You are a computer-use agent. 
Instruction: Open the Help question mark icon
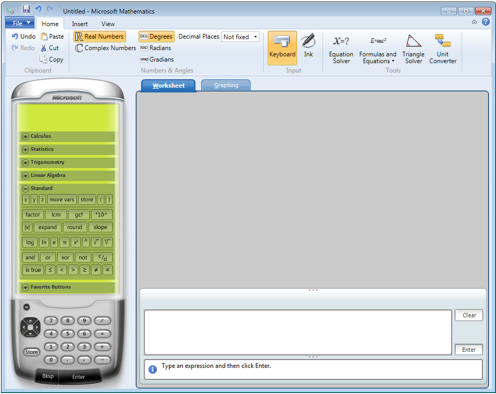coord(486,22)
